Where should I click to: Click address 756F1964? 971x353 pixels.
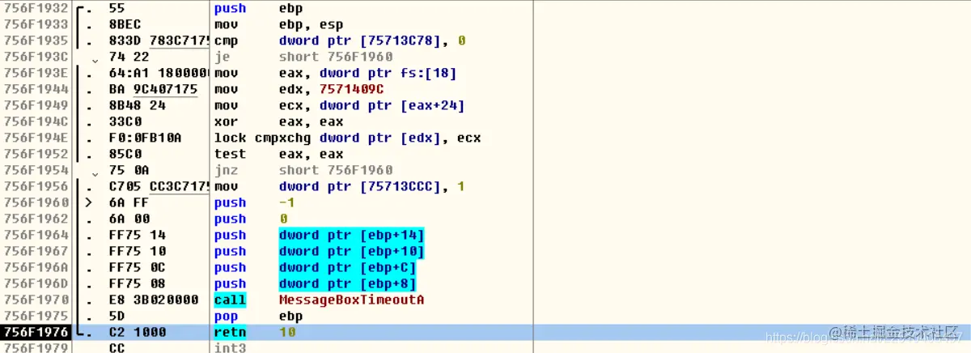pyautogui.click(x=36, y=235)
